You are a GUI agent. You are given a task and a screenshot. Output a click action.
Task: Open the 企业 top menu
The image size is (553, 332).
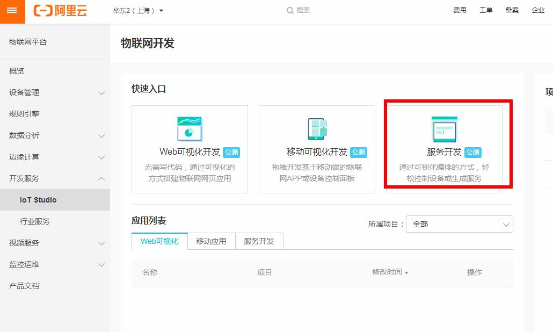pyautogui.click(x=538, y=10)
